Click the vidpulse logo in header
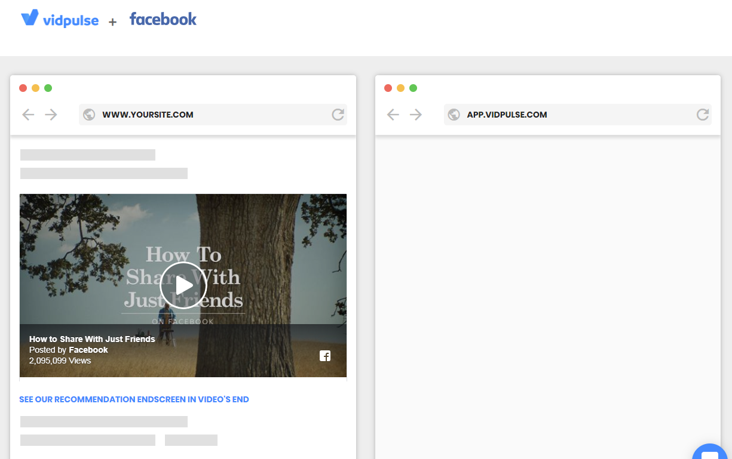The width and height of the screenshot is (732, 459). pyautogui.click(x=60, y=19)
